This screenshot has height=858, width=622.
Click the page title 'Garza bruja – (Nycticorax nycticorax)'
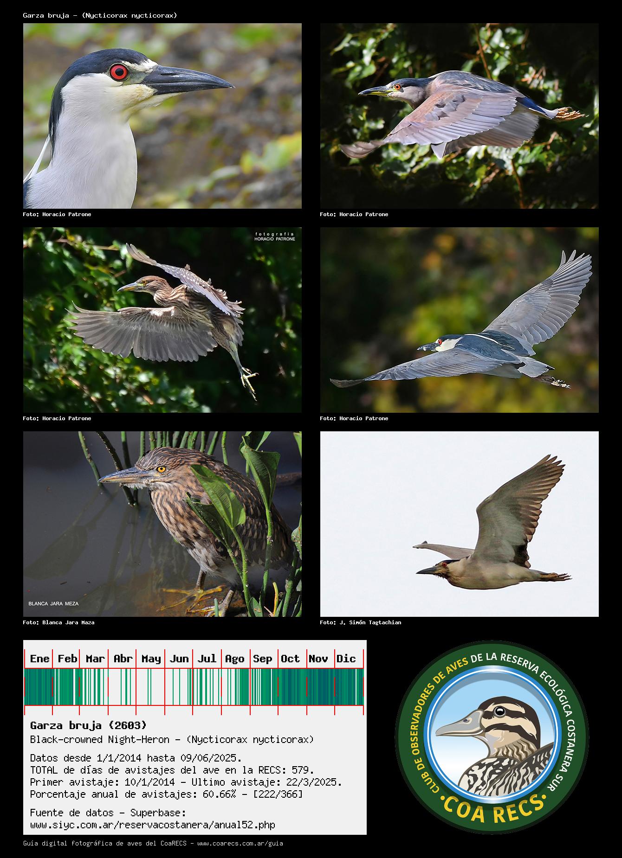(100, 15)
